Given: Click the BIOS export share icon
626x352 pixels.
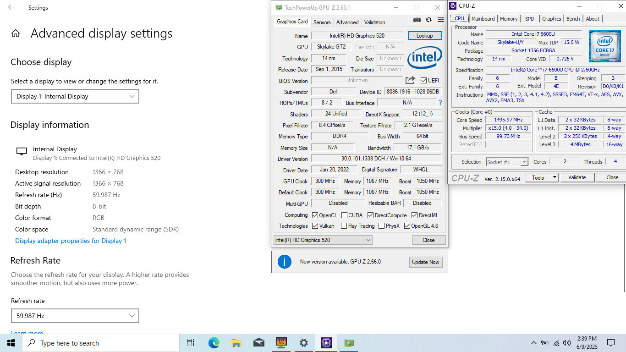Looking at the screenshot, I should [x=410, y=80].
